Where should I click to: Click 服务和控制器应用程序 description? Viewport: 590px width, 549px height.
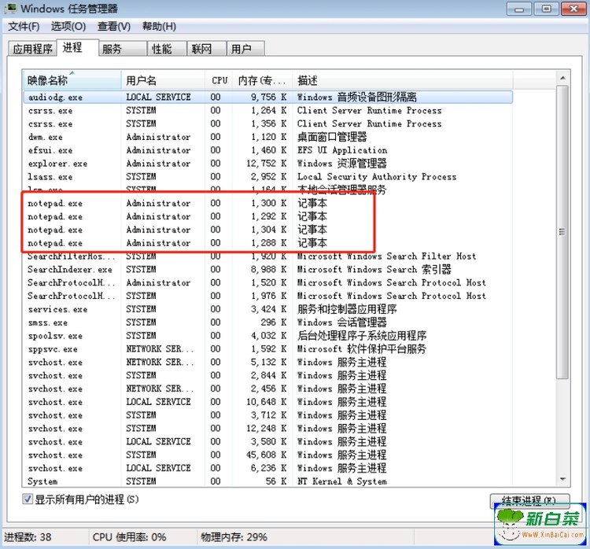tap(347, 309)
